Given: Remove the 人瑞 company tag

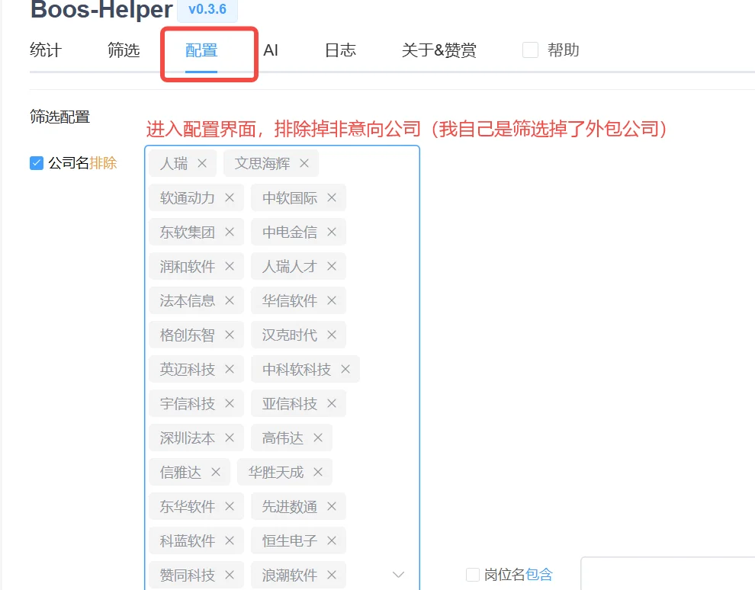Looking at the screenshot, I should click(x=203, y=163).
